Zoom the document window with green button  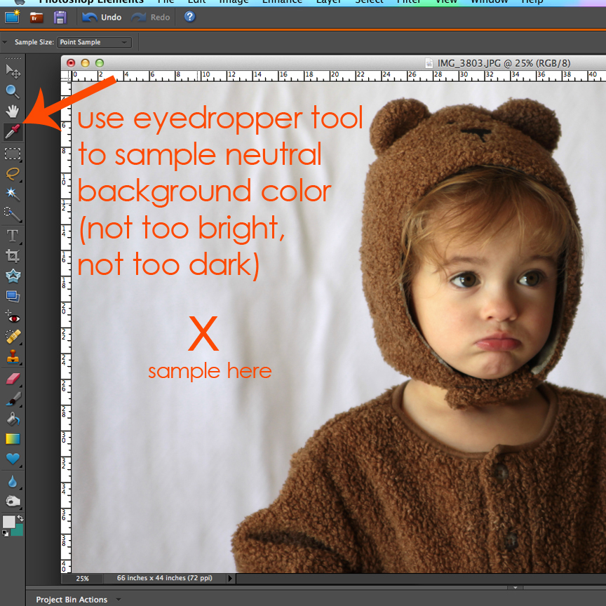tap(100, 63)
